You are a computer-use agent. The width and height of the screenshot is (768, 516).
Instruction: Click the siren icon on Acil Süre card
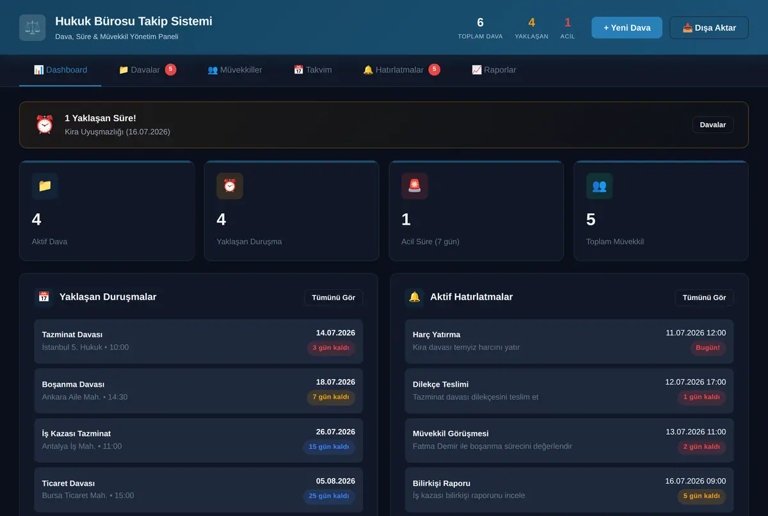[x=415, y=186]
